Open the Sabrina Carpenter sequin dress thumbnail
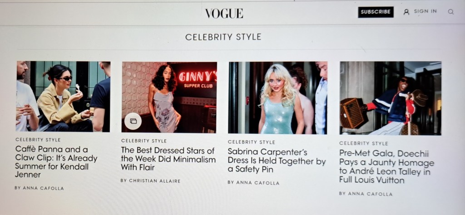Viewport: 465px width, 215px height. 277,98
